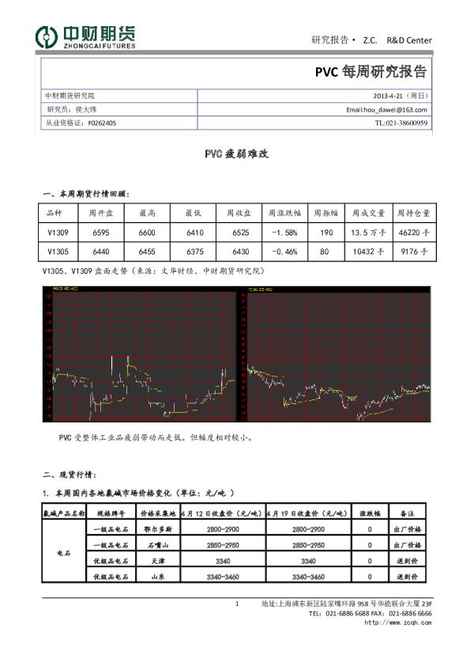Screen dimensions: 470x666
Task: Click the 'V1309' row label
Action: click(x=58, y=233)
